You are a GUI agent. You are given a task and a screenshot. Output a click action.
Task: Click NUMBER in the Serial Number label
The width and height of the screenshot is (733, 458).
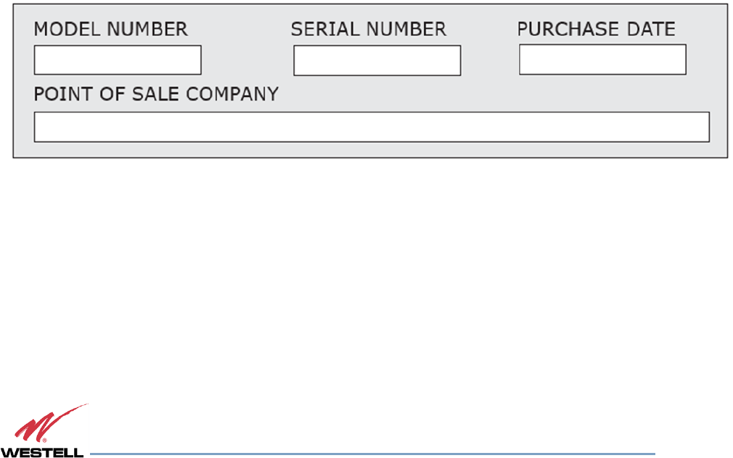point(406,30)
